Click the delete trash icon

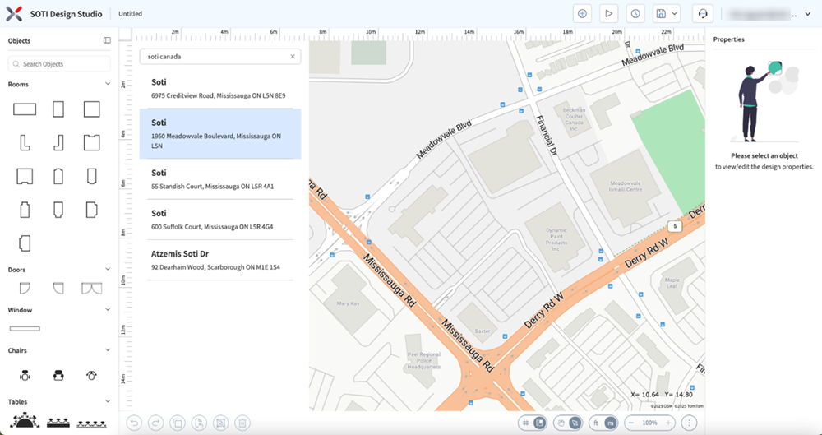pos(242,423)
